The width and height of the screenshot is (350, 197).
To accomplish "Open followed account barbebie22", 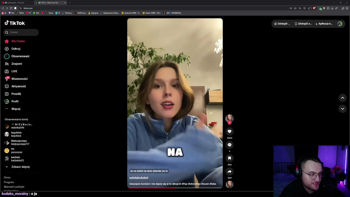I will [x=14, y=159].
